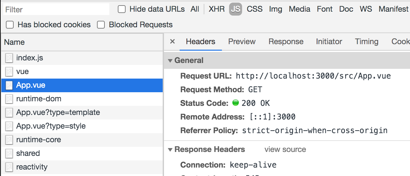Filter requests by XHR type

pyautogui.click(x=217, y=9)
